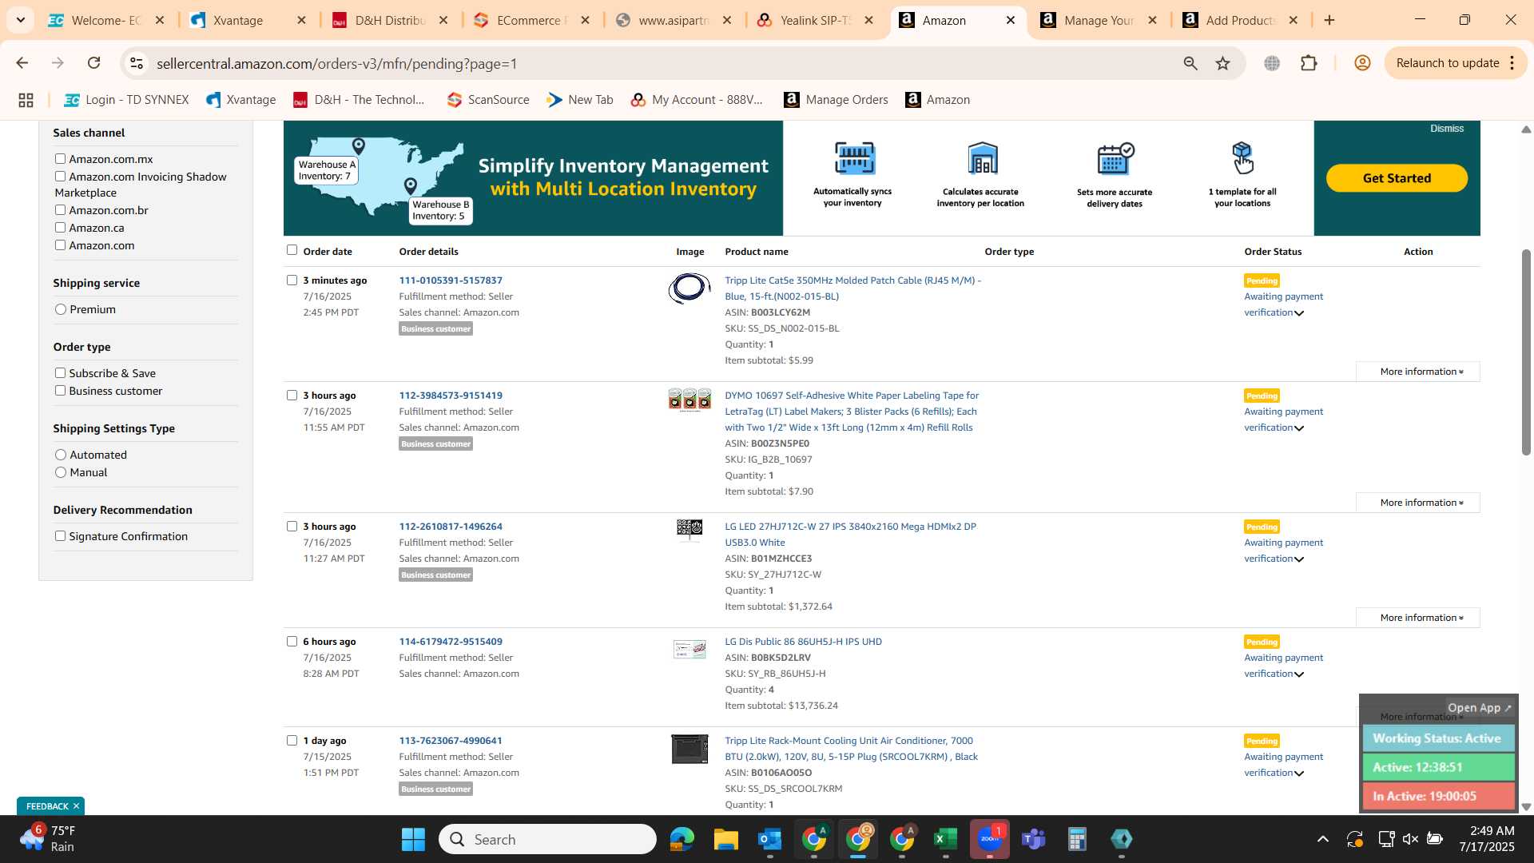Image resolution: width=1534 pixels, height=863 pixels.
Task: Expand payment verification status for order 111-0105391-5157837
Action: click(x=1299, y=313)
